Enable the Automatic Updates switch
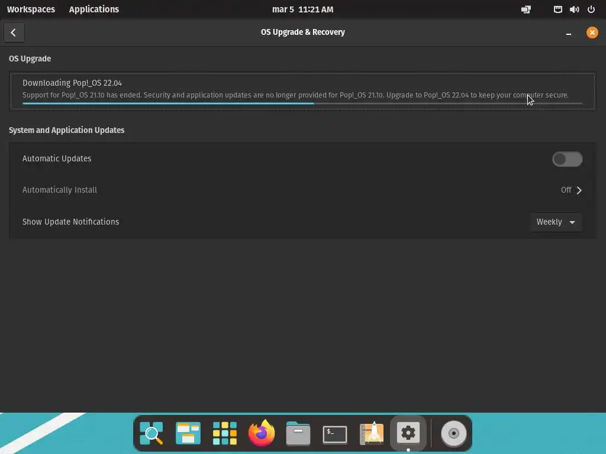This screenshot has width=606, height=454. pos(567,159)
